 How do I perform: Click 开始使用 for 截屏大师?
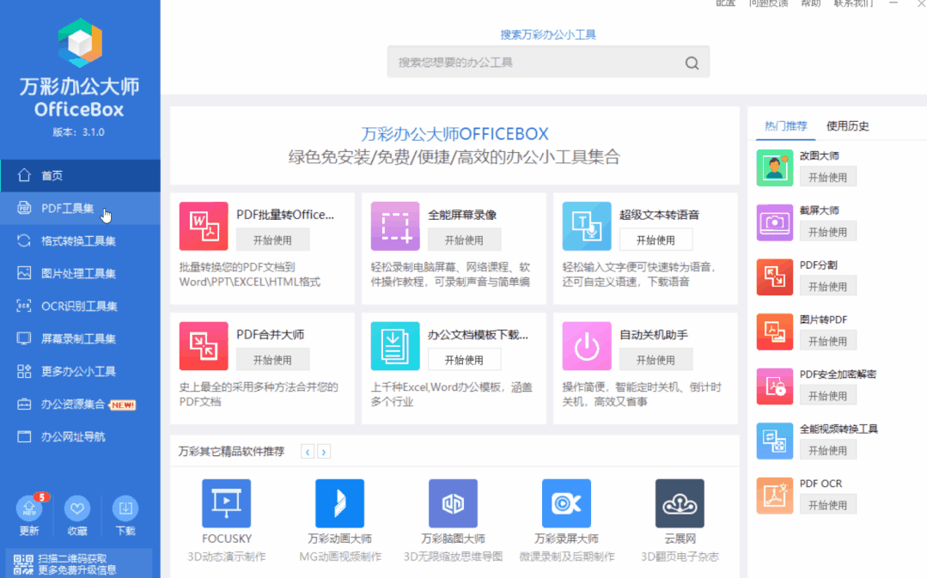click(827, 232)
